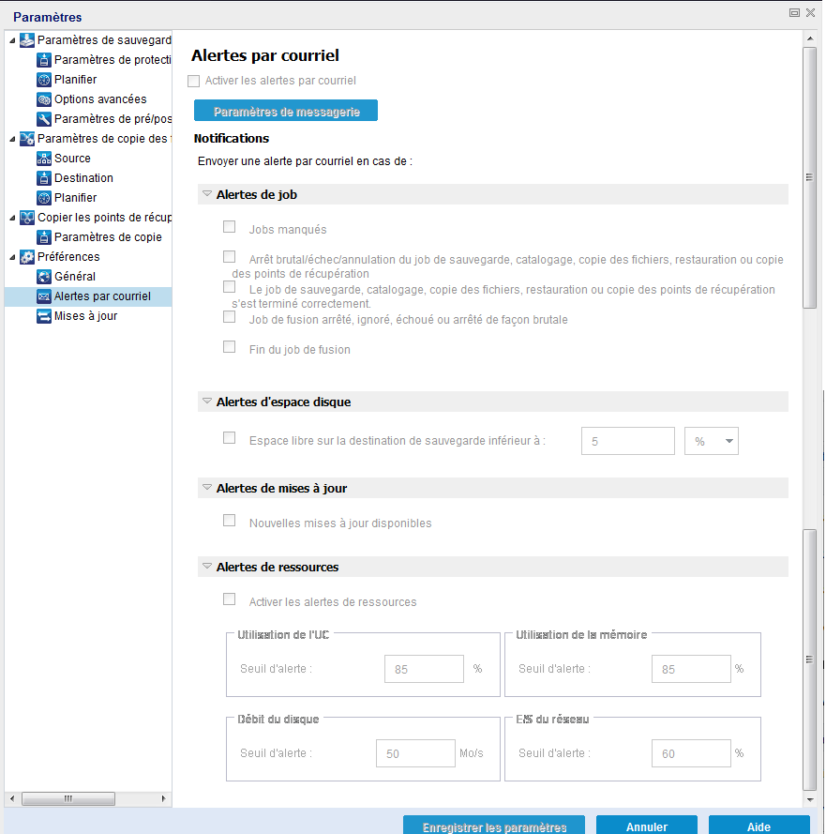This screenshot has height=834, width=826.
Task: Click the Source icon in tree
Action: click(44, 159)
